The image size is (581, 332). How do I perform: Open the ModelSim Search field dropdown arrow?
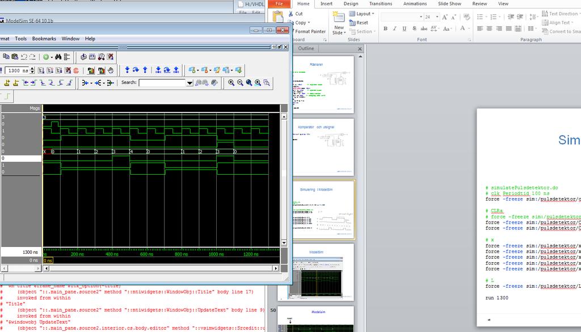(190, 83)
